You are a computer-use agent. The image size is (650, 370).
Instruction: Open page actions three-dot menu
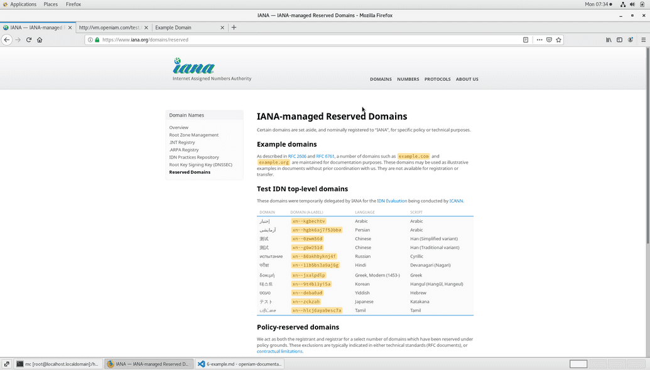(x=539, y=40)
